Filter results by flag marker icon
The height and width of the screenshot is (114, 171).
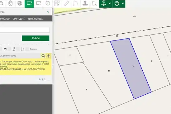click(x=14, y=49)
